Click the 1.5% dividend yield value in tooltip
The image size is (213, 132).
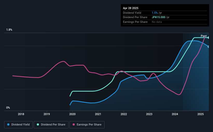(x=155, y=13)
